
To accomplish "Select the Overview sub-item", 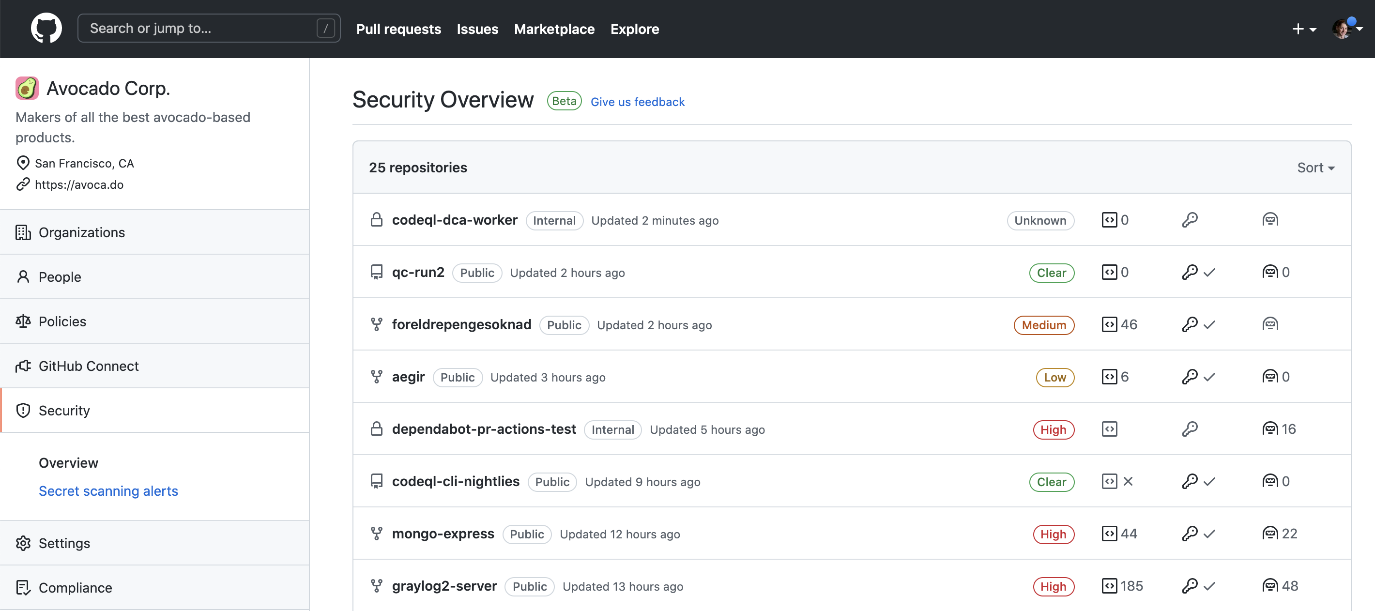I will click(x=68, y=463).
